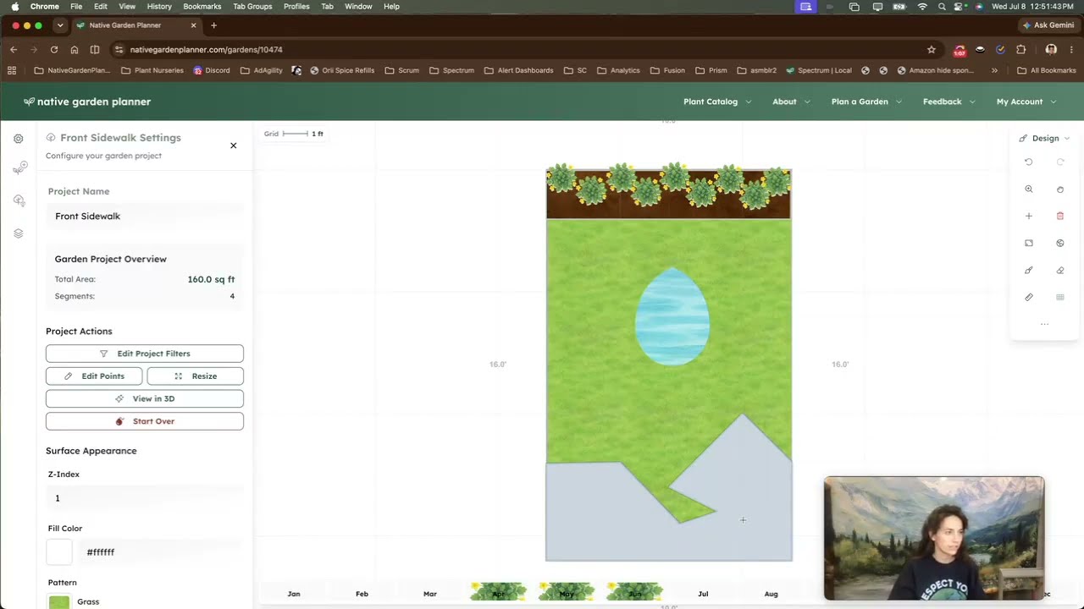Image resolution: width=1084 pixels, height=609 pixels.
Task: Open the more tools ellipsis
Action: point(1044,324)
